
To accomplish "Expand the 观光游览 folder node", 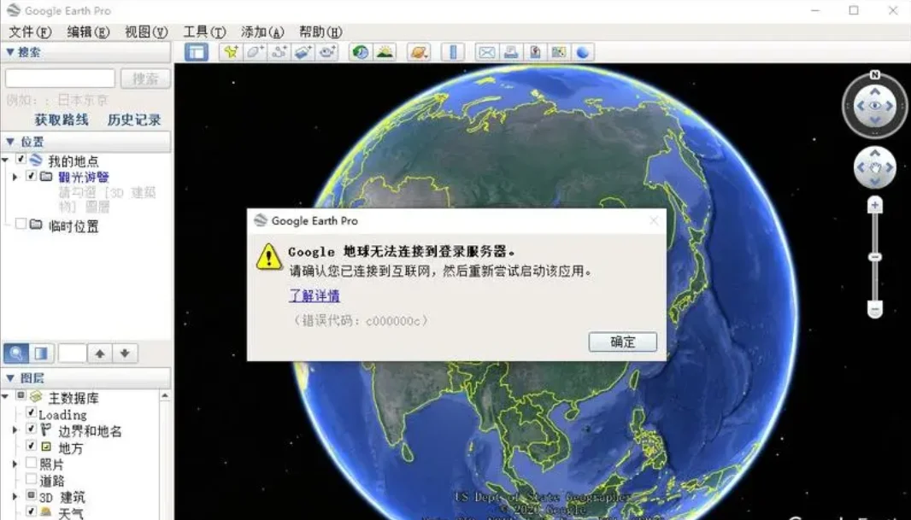I will coord(15,177).
